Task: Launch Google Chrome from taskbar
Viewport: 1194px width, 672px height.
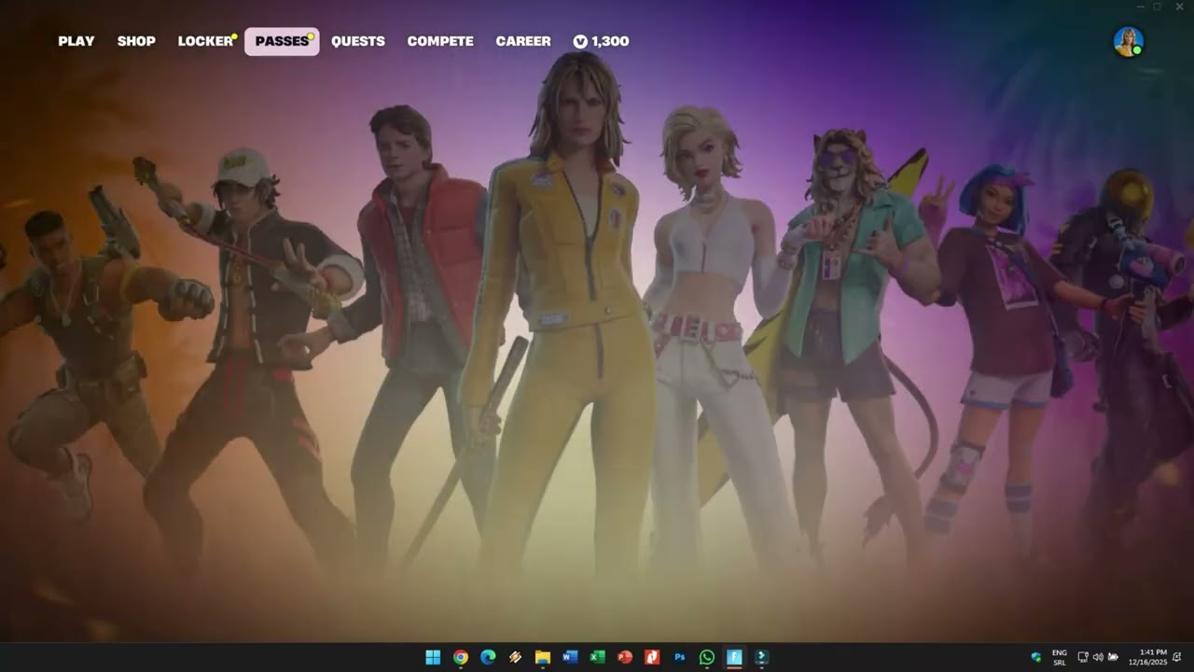Action: coord(460,657)
